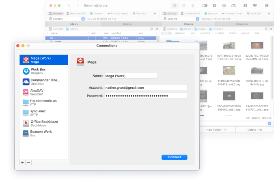Click the Connect button
This screenshot has height=183, width=274.
[x=174, y=157]
